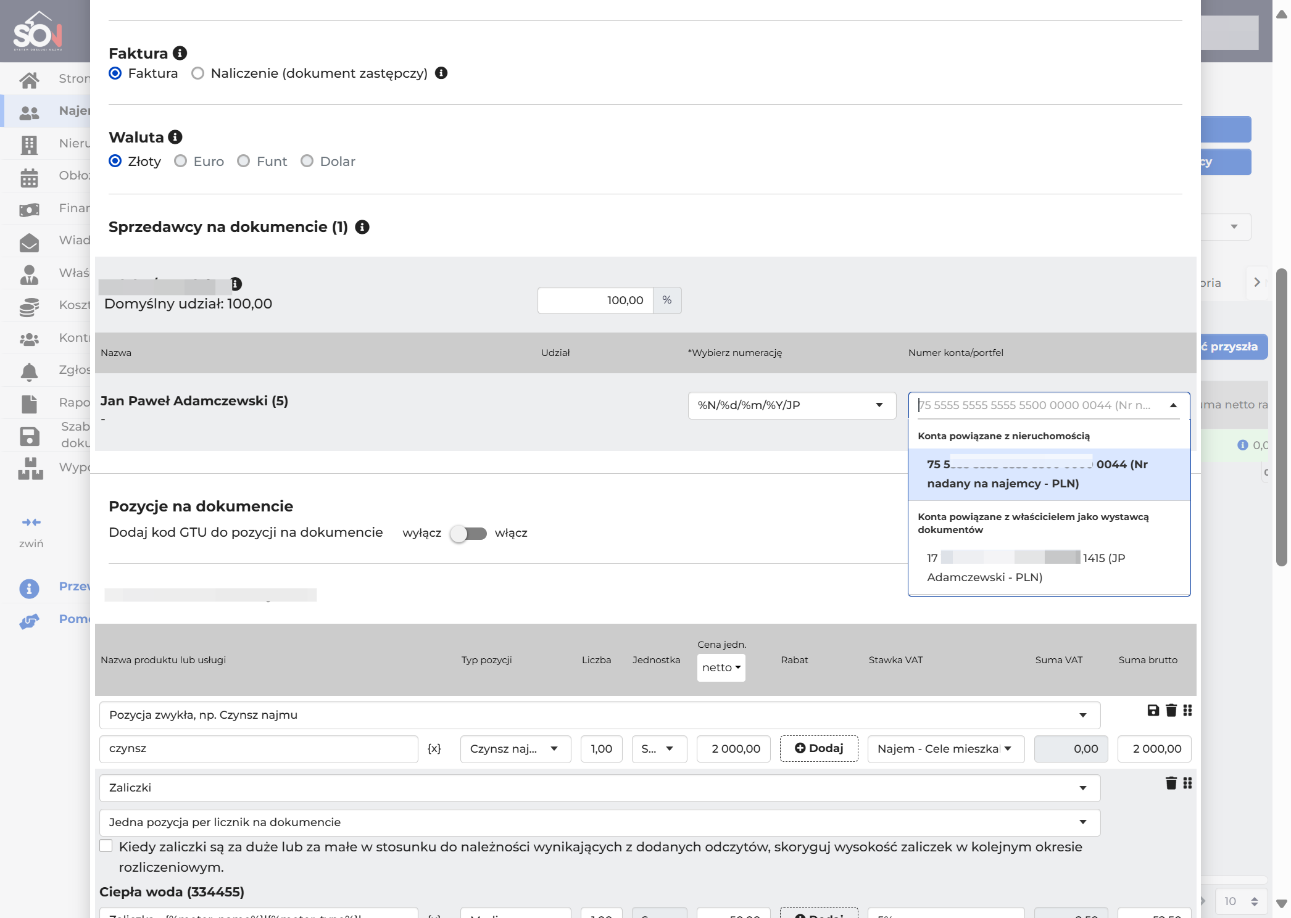Select account ending 0044 nadany na najemcy

[x=1049, y=474]
